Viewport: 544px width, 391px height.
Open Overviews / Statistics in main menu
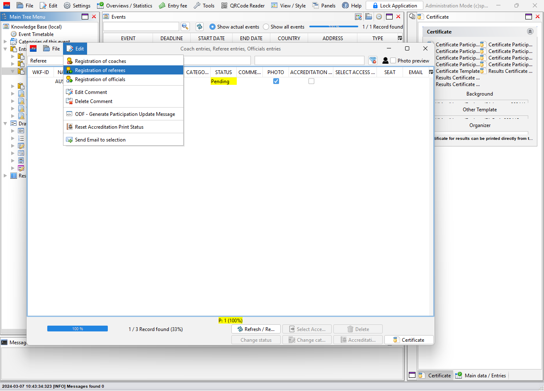124,5
